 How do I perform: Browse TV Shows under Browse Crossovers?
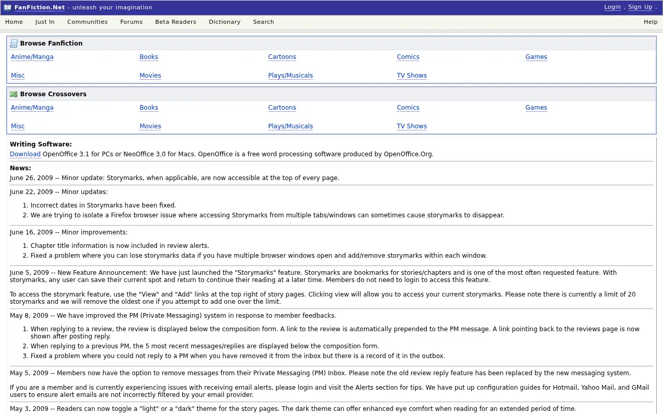[412, 126]
